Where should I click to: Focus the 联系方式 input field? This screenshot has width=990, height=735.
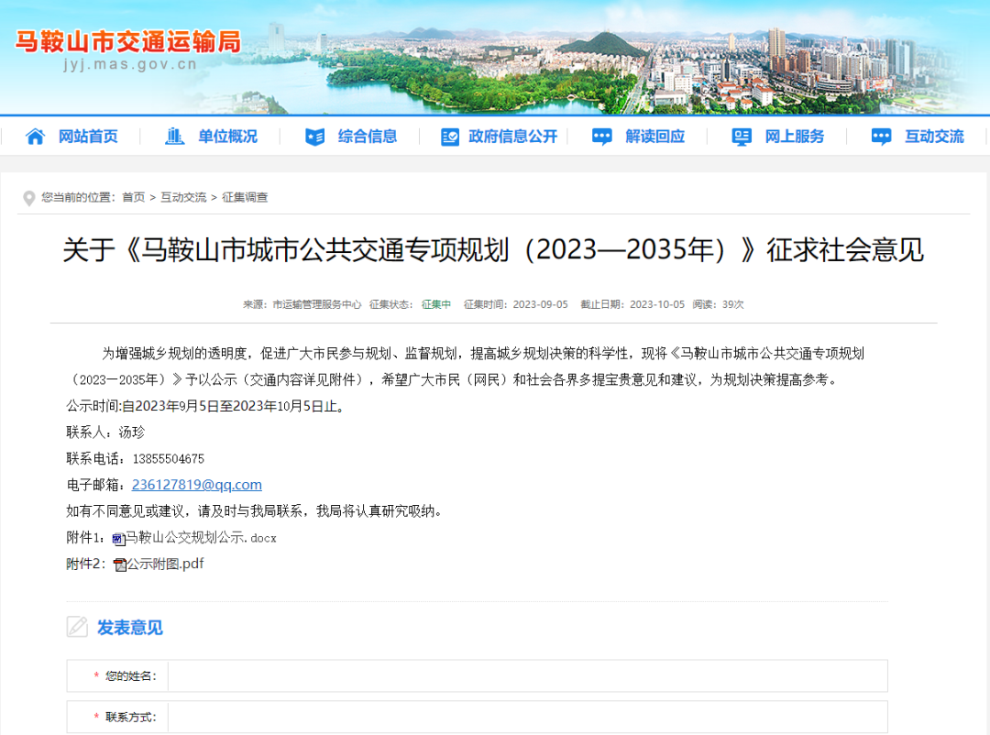pyautogui.click(x=527, y=717)
